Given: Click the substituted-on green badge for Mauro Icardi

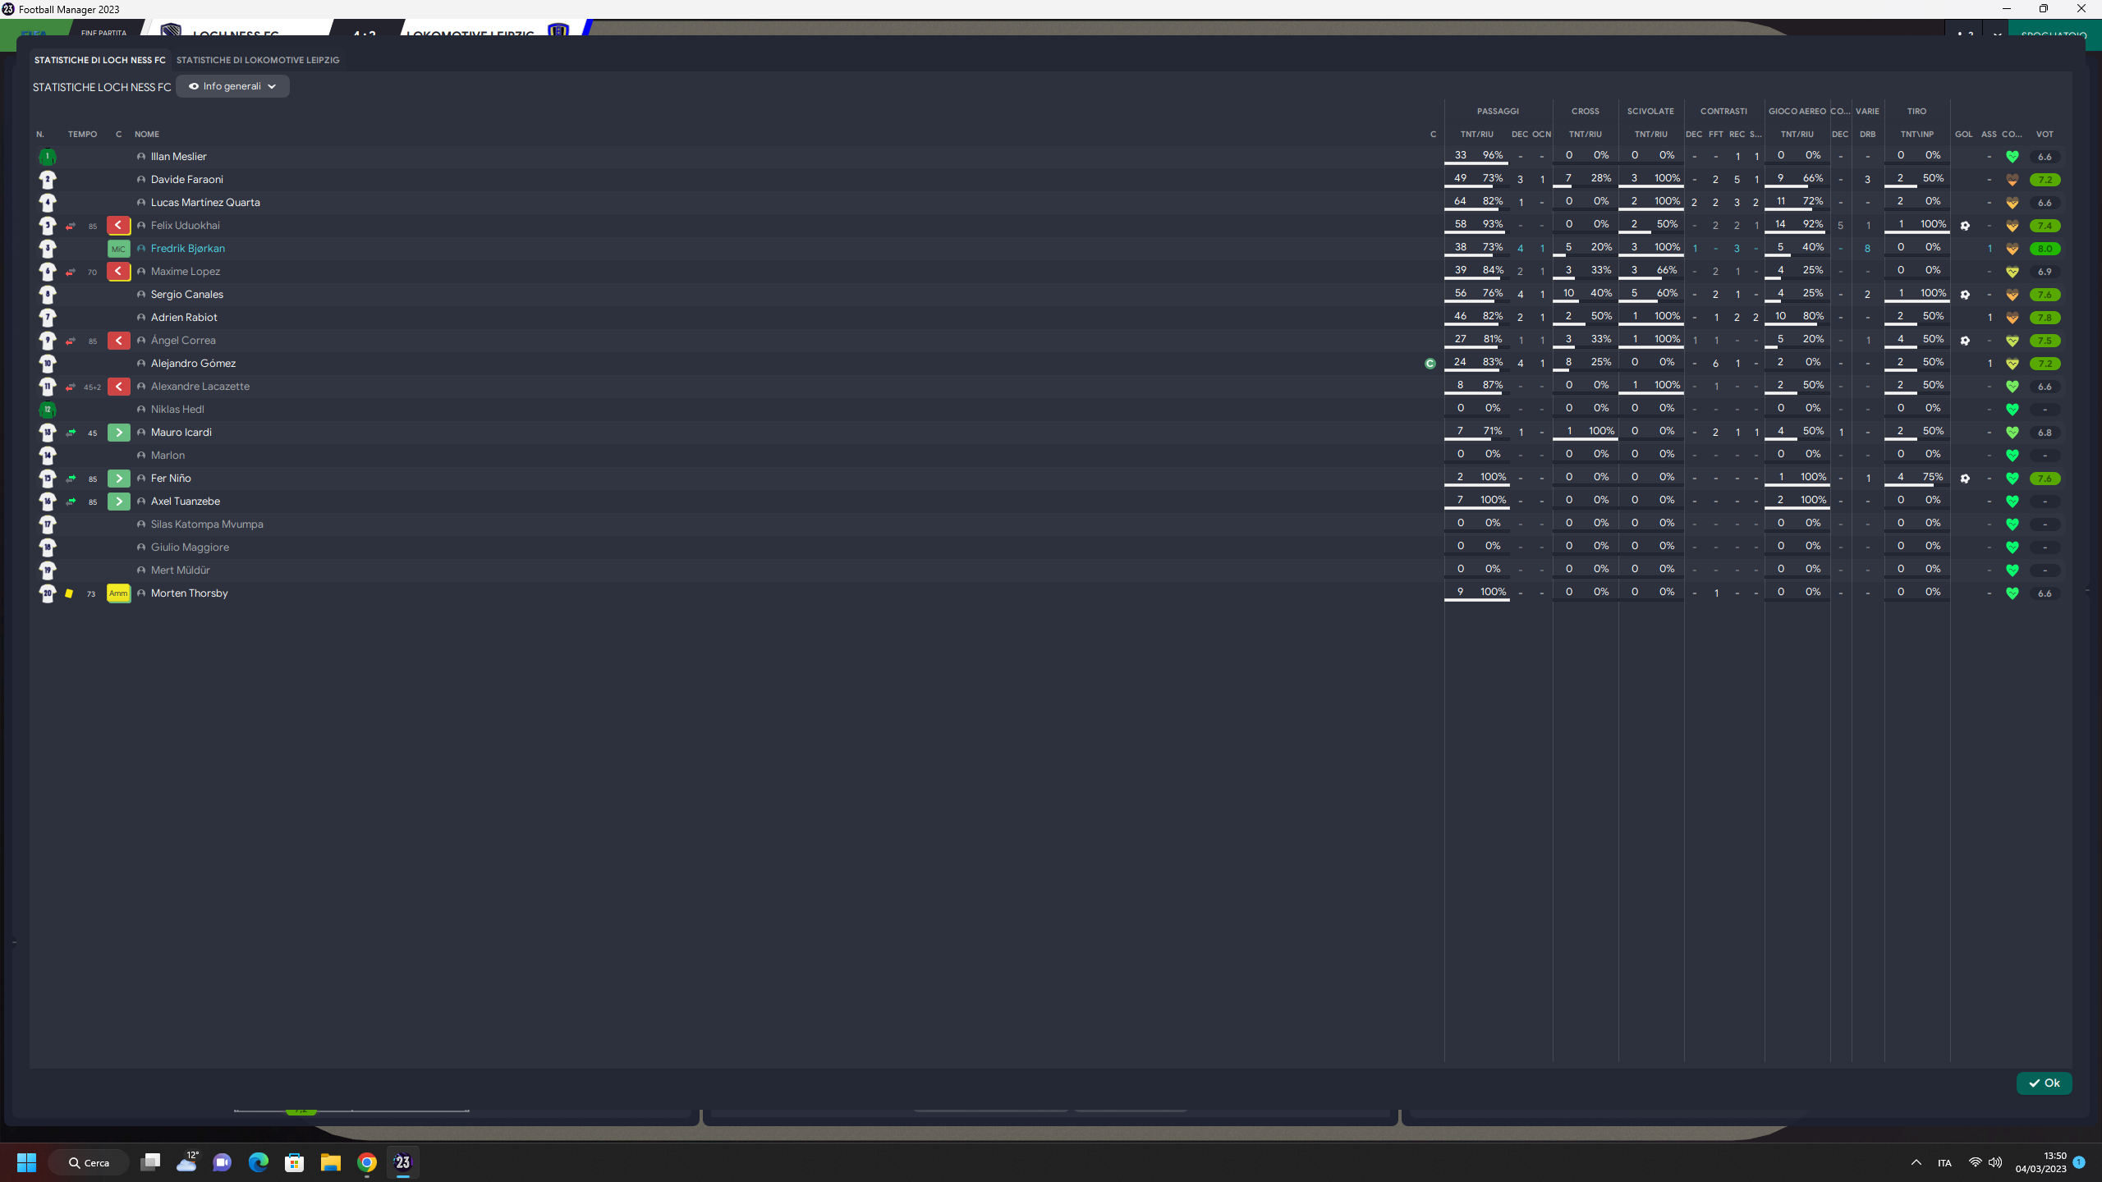Looking at the screenshot, I should click(118, 432).
